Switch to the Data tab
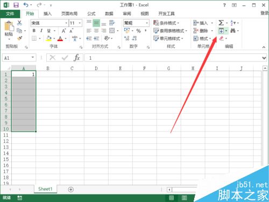This screenshot has height=202, width=269. coord(109,13)
